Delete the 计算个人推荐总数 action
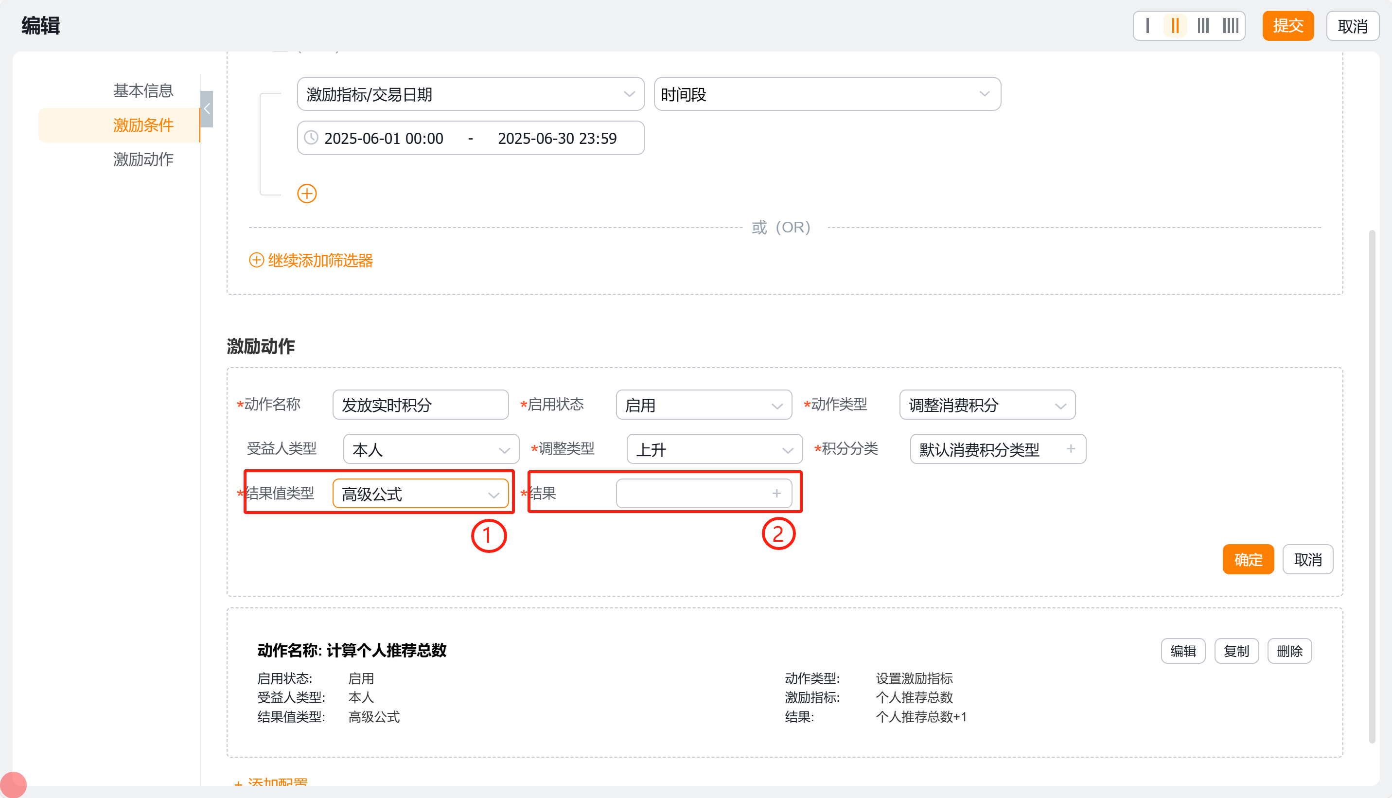The height and width of the screenshot is (798, 1392). 1289,651
